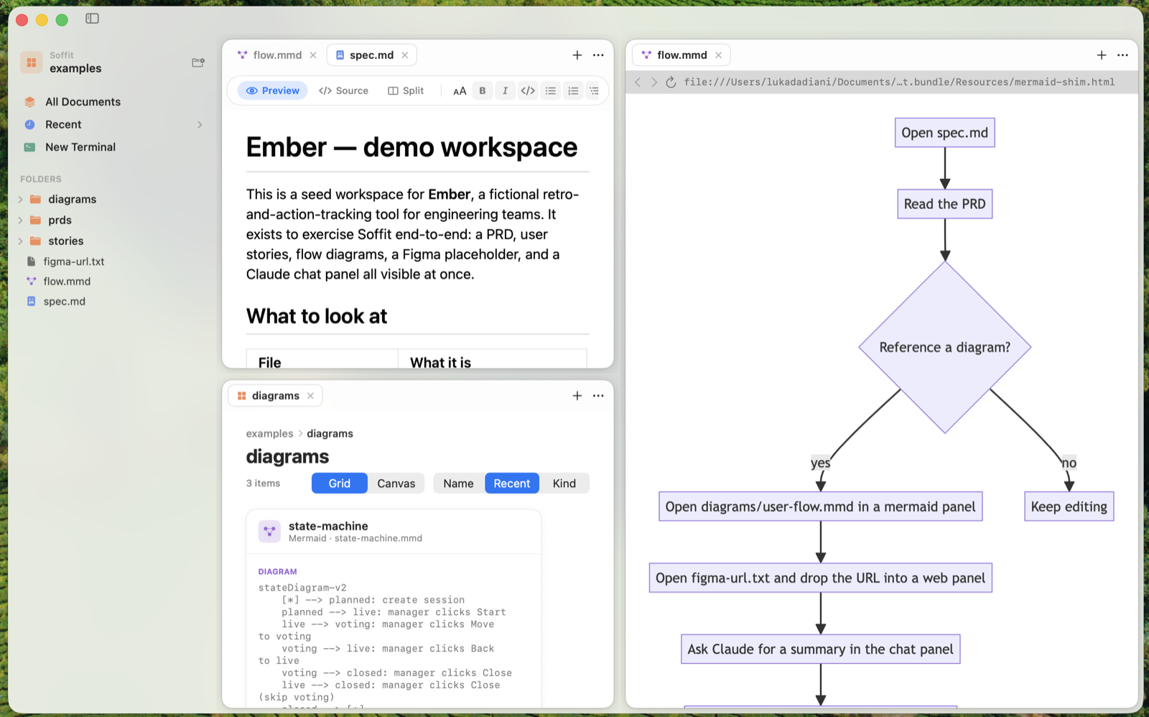Switch to Preview mode

[272, 91]
